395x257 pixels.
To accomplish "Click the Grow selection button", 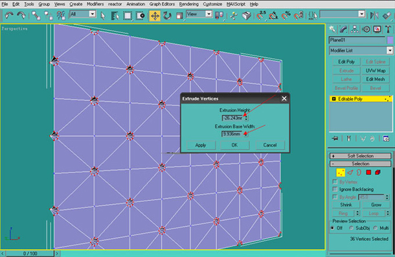I will (x=376, y=205).
